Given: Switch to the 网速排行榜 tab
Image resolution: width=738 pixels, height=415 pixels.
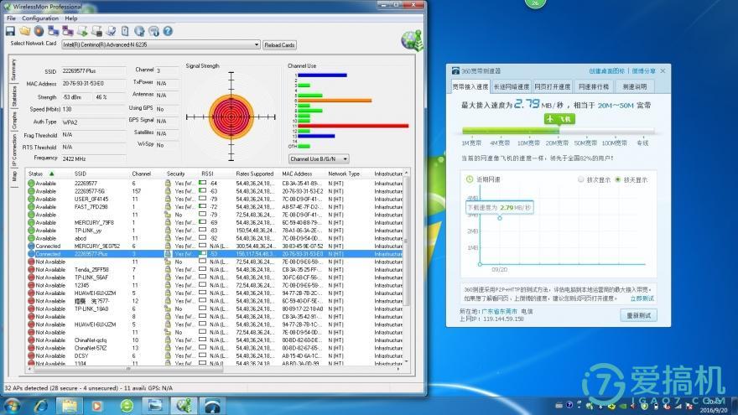Looking at the screenshot, I should tap(593, 86).
